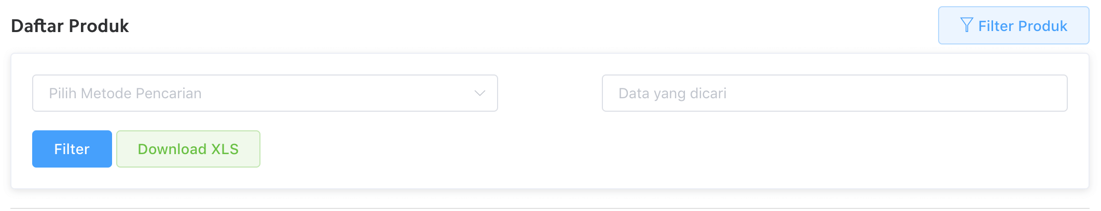Select the Pilih Metode Pencarian placeholder text
This screenshot has width=1101, height=211.
click(x=125, y=93)
